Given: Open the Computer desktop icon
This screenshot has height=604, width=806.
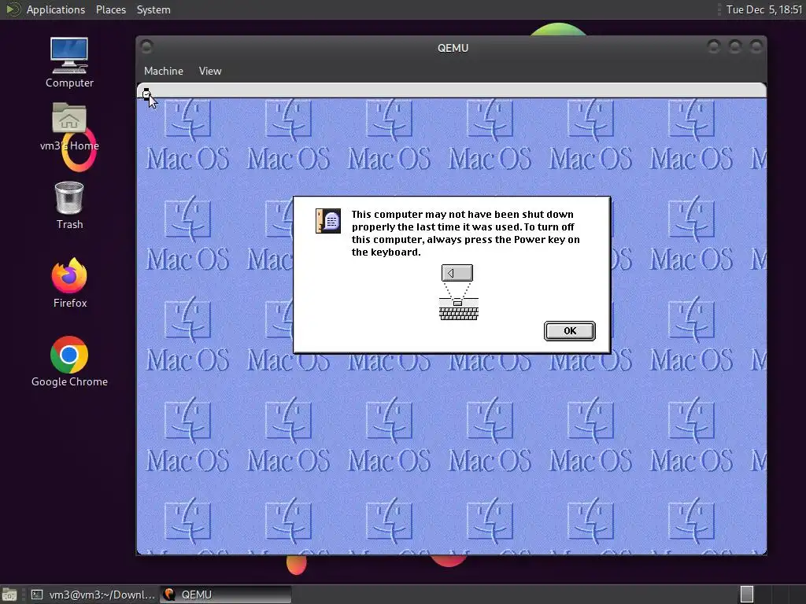Looking at the screenshot, I should (x=69, y=63).
